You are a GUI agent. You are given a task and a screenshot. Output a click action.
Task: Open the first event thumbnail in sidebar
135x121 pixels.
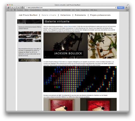(30, 33)
